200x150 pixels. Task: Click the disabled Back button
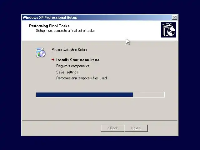[112, 128]
